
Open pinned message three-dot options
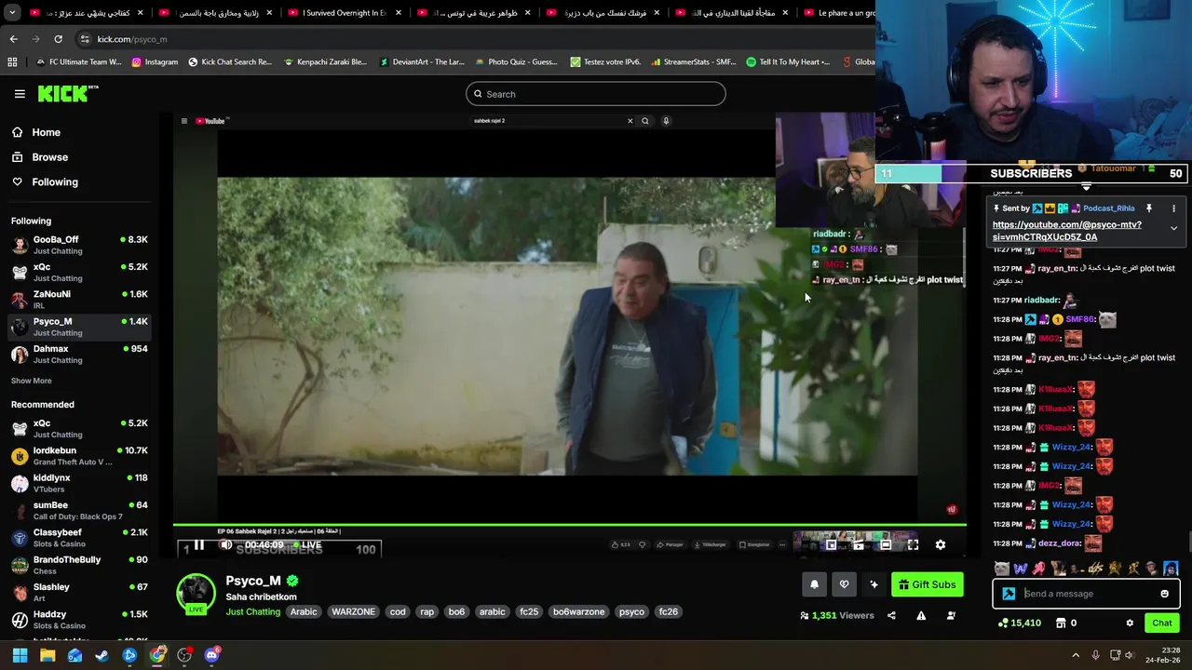(1173, 208)
